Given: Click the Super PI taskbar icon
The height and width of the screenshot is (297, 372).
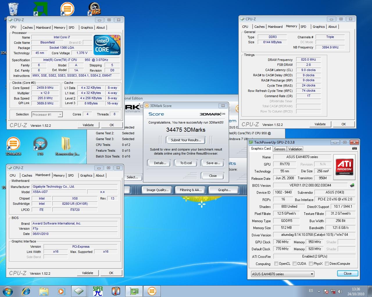Looking at the screenshot, I should pos(98,291).
